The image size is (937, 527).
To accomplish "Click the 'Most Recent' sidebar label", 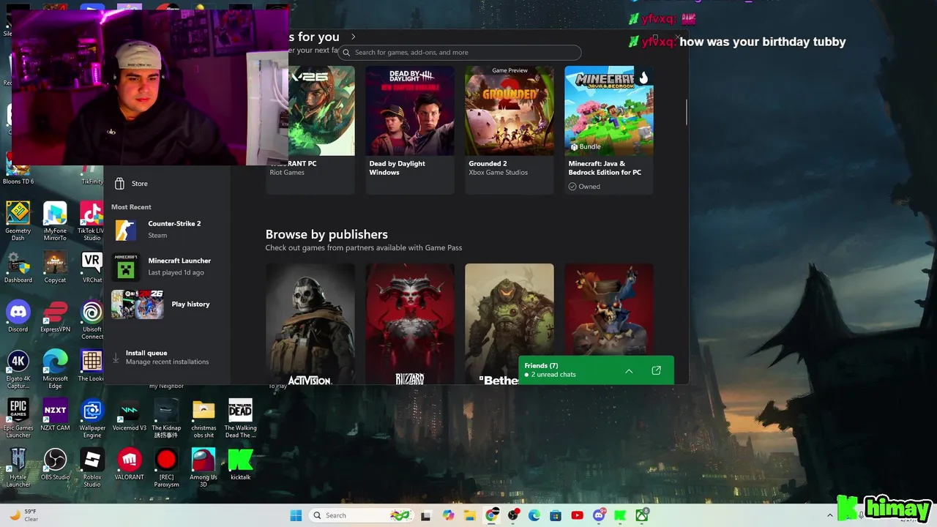I will point(131,207).
